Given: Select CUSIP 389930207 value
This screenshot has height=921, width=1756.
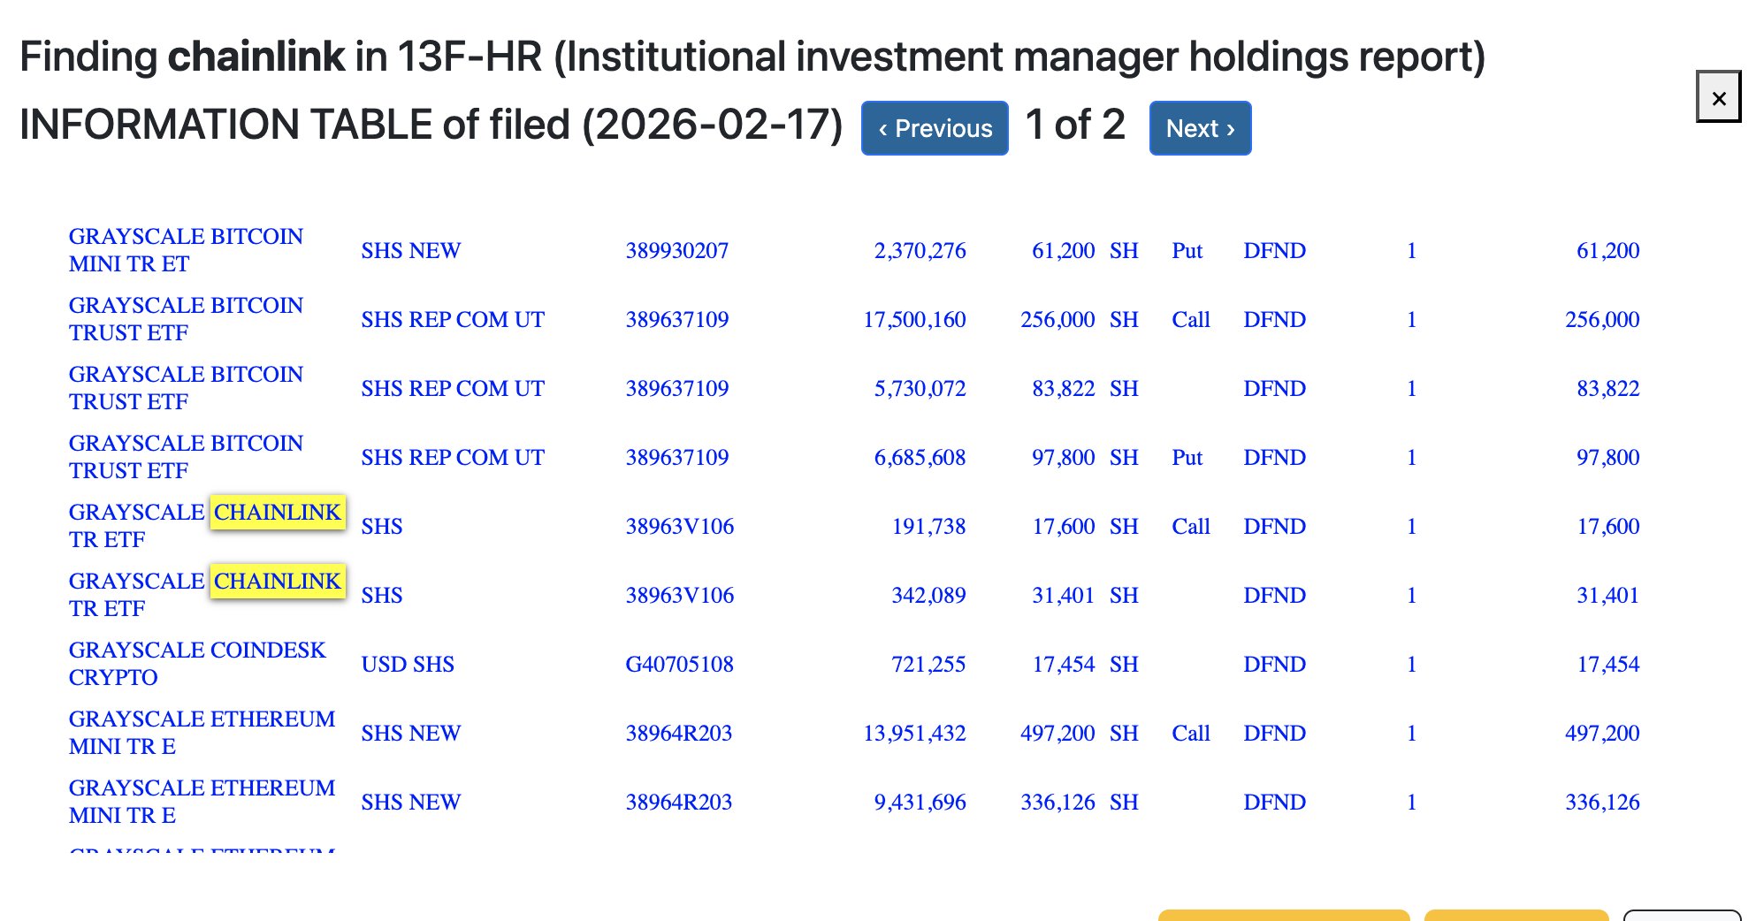Looking at the screenshot, I should 676,251.
